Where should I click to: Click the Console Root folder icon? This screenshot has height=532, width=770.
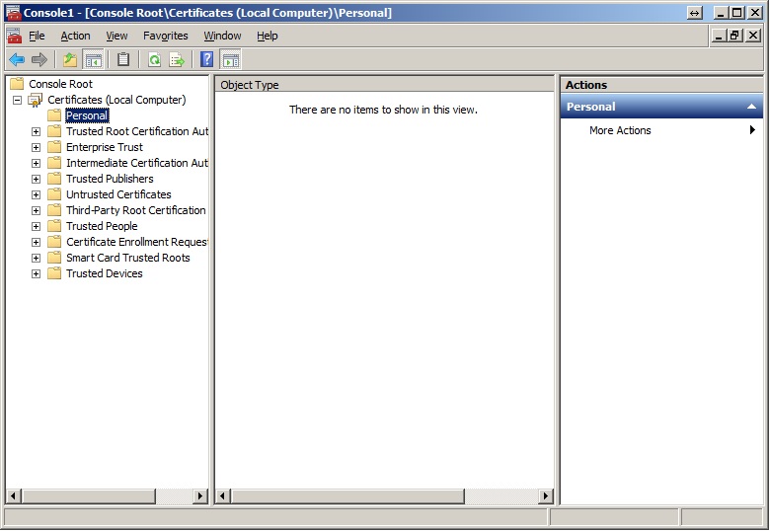point(17,84)
